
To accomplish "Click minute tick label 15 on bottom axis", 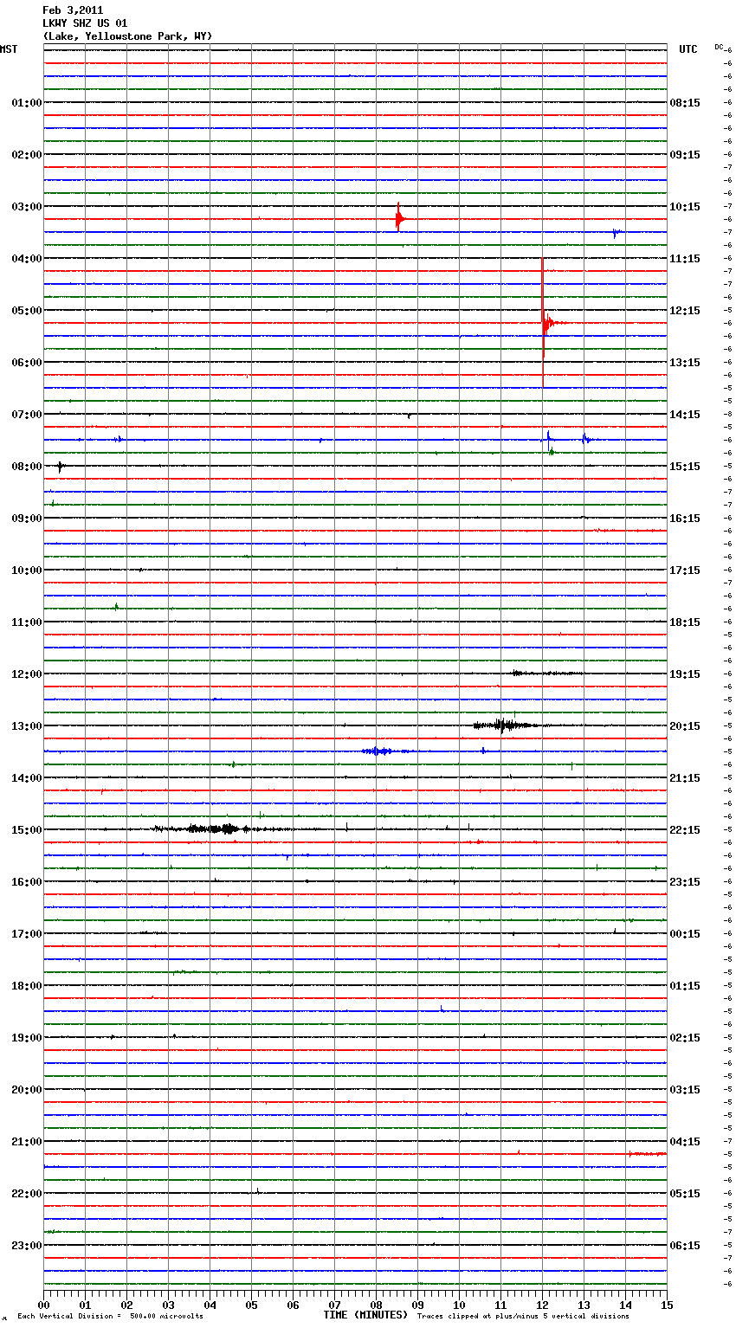I will (667, 1305).
